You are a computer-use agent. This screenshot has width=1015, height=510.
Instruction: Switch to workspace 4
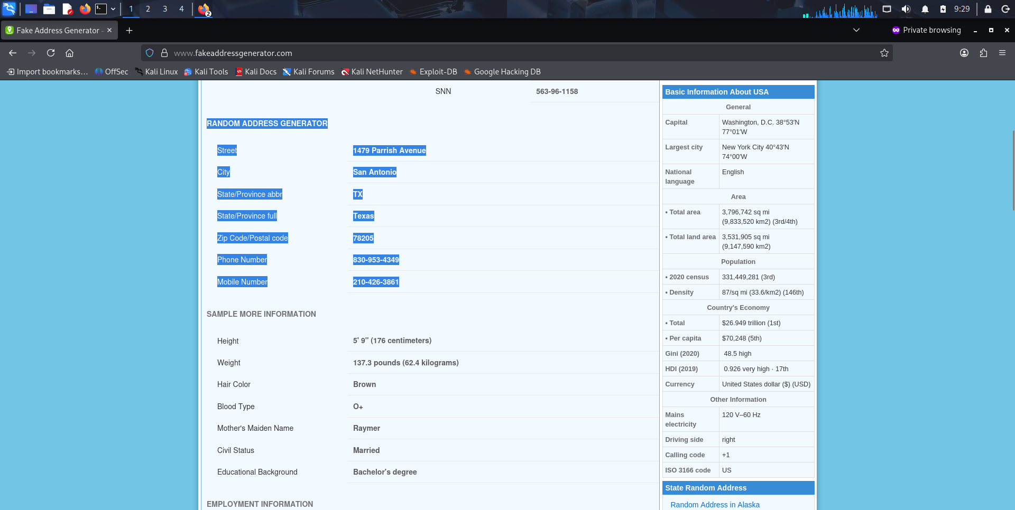coord(181,9)
